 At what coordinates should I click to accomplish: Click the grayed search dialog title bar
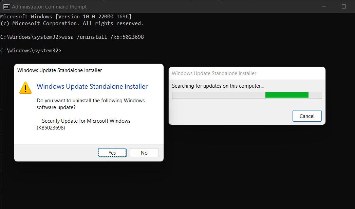coord(247,73)
